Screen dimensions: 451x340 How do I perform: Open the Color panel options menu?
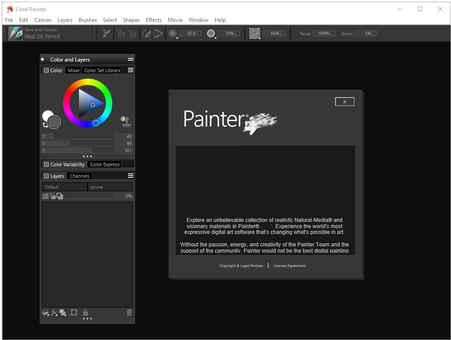tap(131, 70)
